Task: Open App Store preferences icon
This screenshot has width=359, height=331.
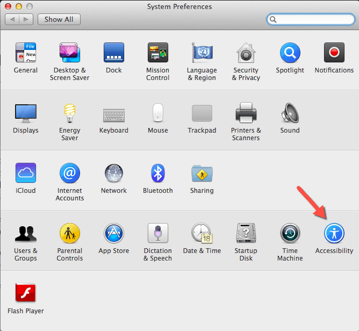Action: click(114, 233)
